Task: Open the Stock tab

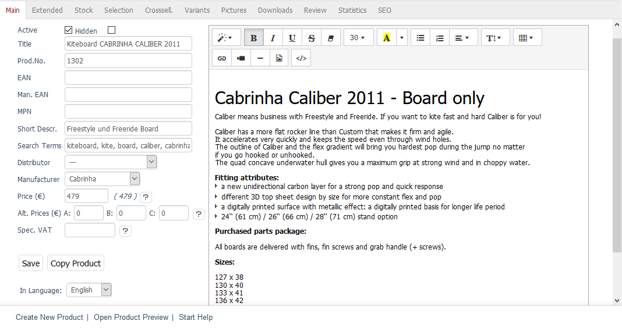Action: pyautogui.click(x=83, y=10)
